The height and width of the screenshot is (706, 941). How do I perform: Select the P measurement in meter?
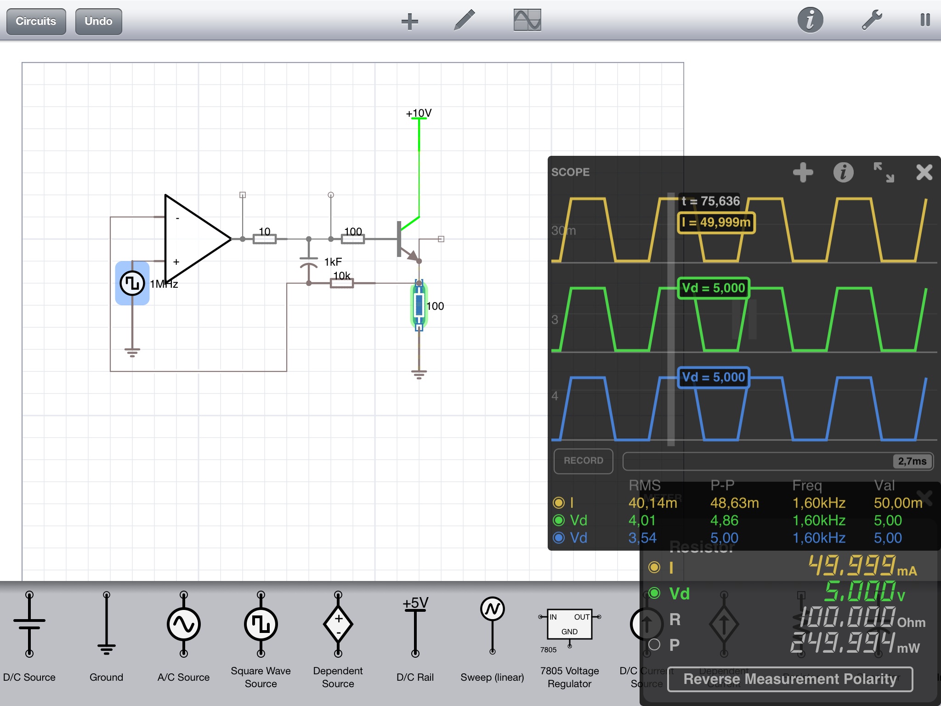[655, 645]
